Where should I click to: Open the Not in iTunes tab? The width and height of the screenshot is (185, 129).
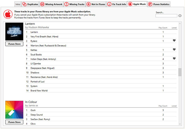[96, 4]
